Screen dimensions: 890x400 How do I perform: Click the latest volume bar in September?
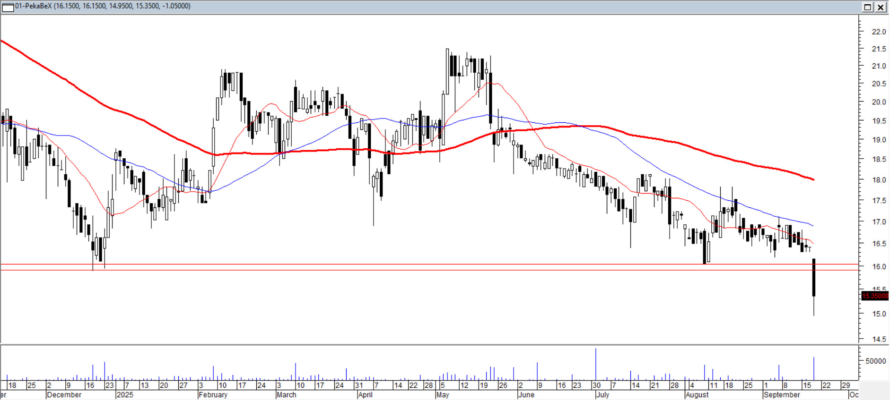point(814,368)
